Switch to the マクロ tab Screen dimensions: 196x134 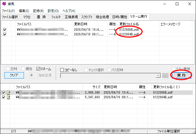coord(27,17)
